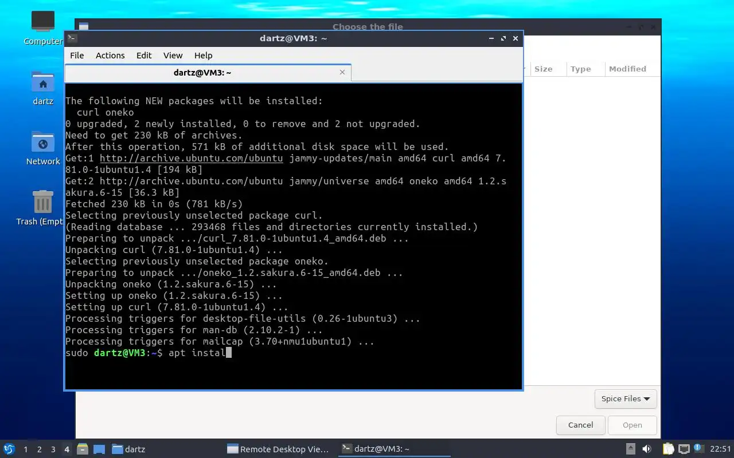This screenshot has width=734, height=458.
Task: Click the 'Fetched 230 kB in 0s' line
Action: point(154,204)
